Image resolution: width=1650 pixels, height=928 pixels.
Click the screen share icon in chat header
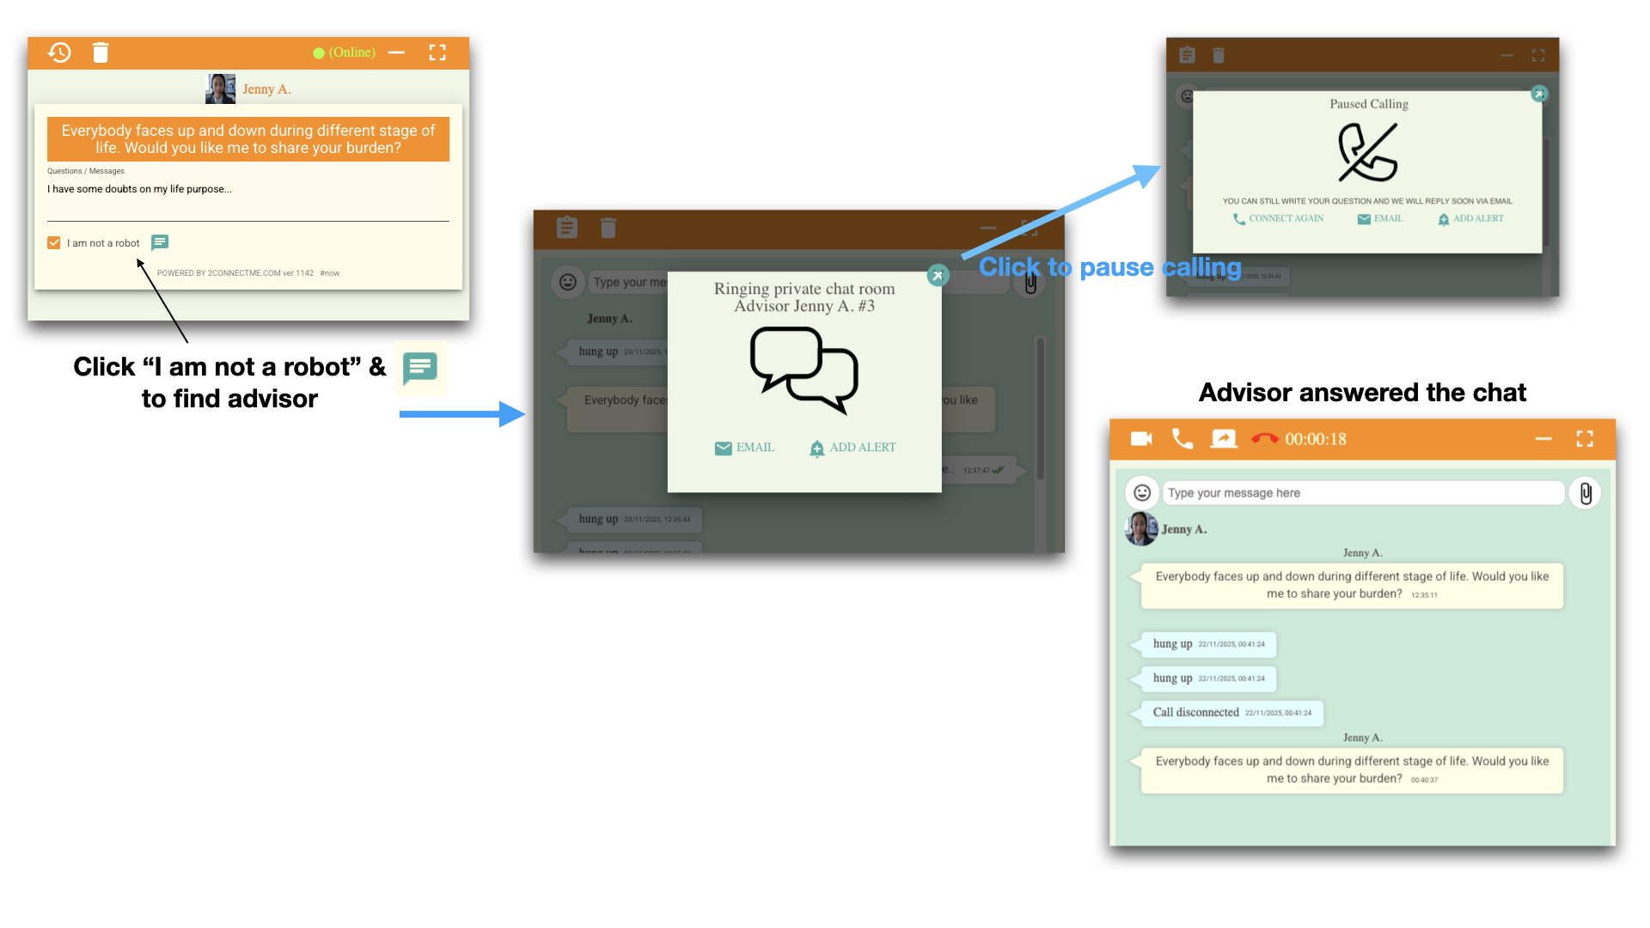click(1224, 439)
